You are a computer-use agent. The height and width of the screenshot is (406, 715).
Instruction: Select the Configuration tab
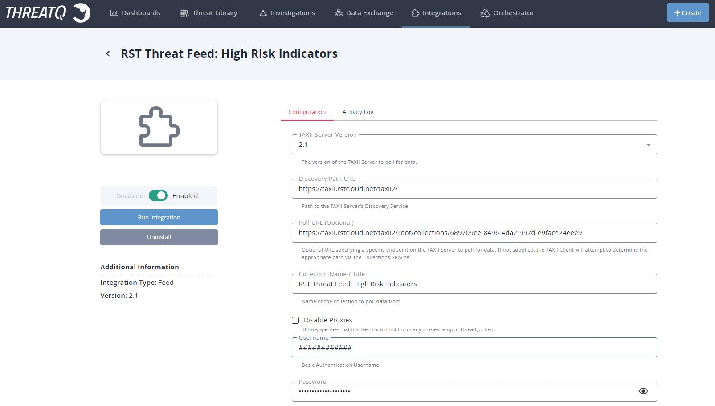(x=307, y=112)
